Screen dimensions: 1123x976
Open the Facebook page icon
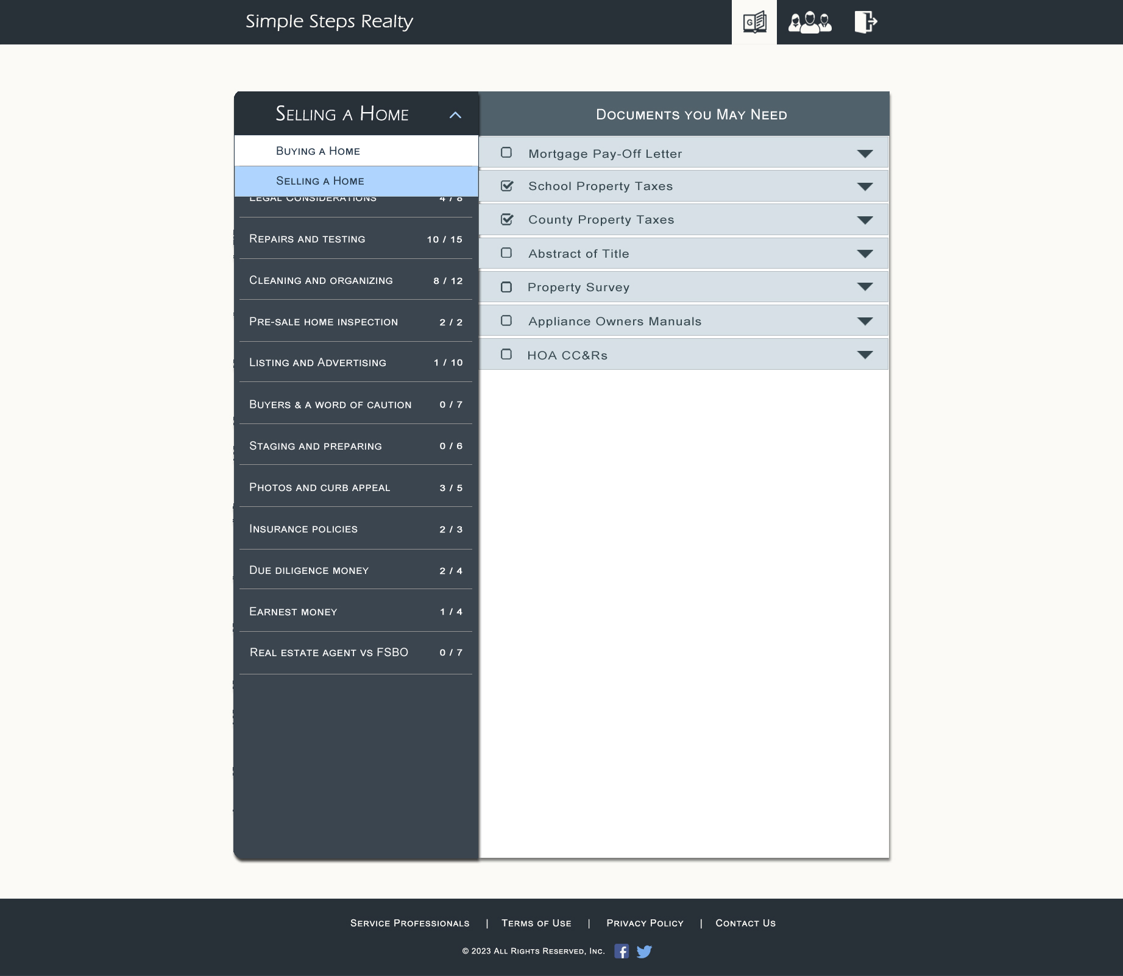pos(621,951)
